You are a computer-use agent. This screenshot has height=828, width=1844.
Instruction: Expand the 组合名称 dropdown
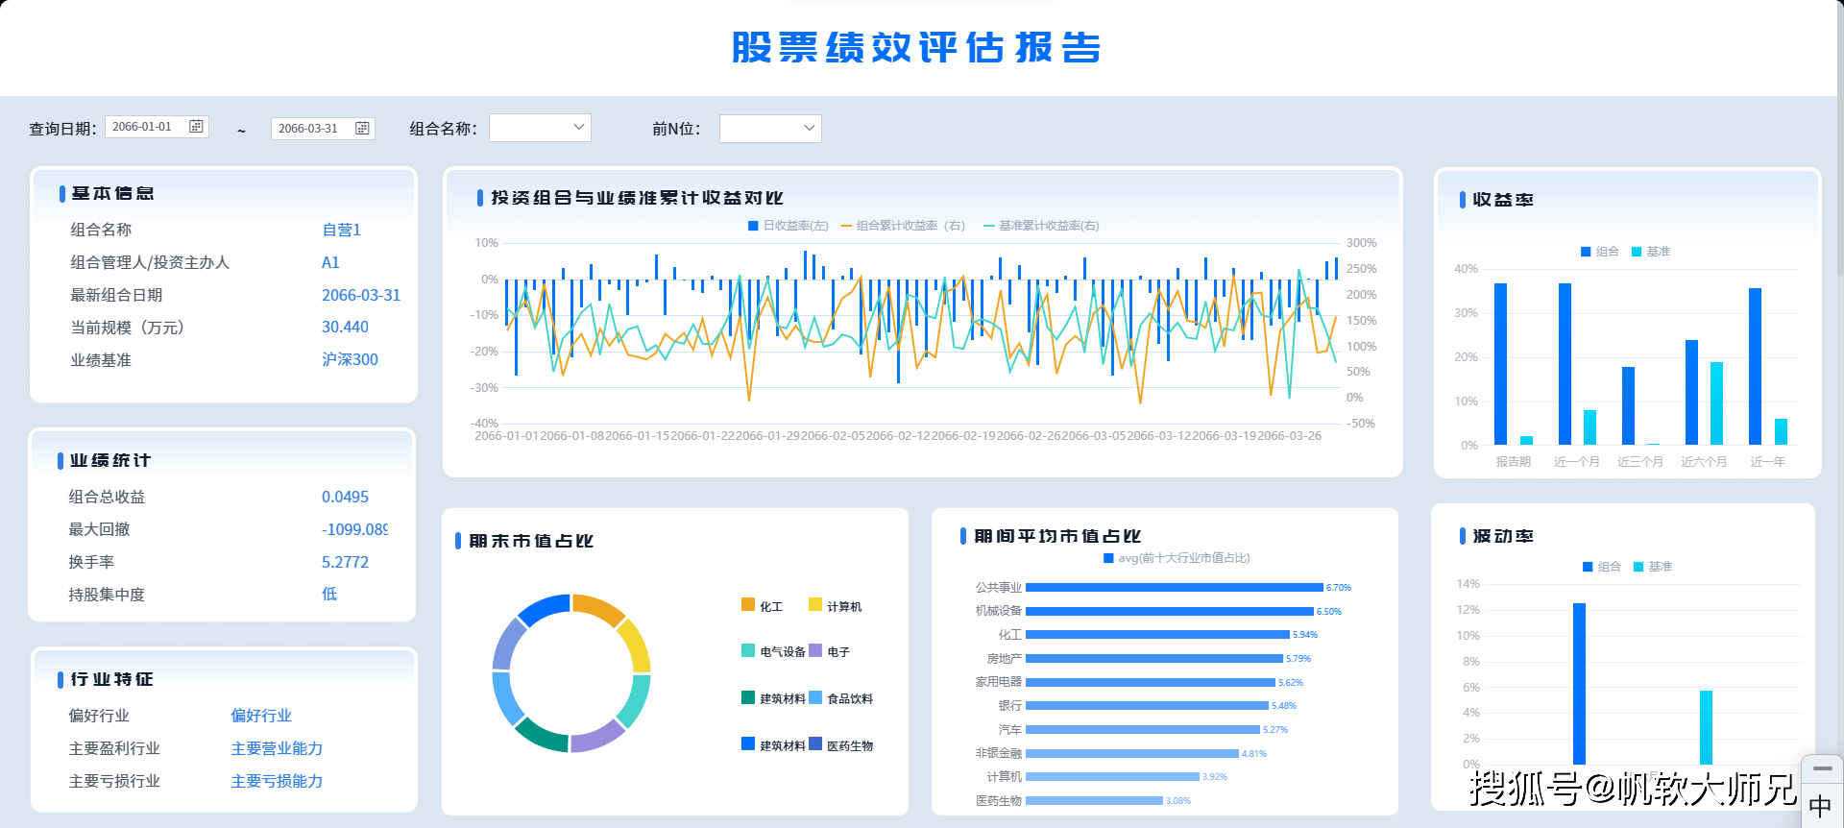coord(540,128)
